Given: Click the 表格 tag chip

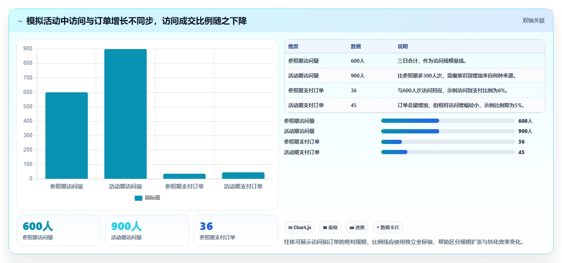Looking at the screenshot, I should 330,227.
